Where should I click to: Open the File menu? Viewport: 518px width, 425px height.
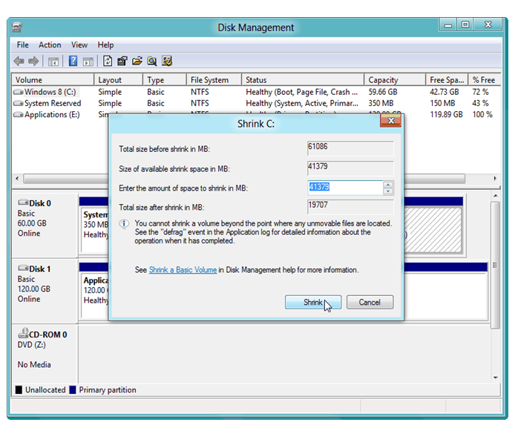tap(23, 45)
